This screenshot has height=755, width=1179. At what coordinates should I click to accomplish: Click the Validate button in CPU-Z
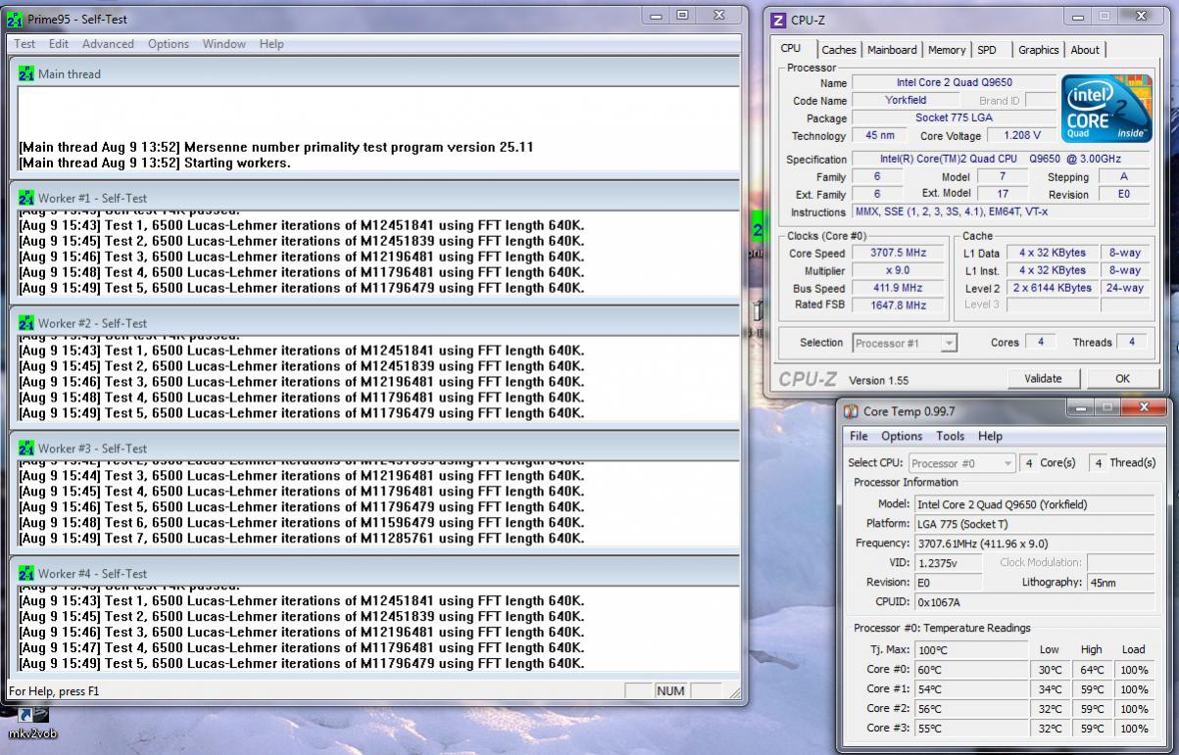[1043, 379]
